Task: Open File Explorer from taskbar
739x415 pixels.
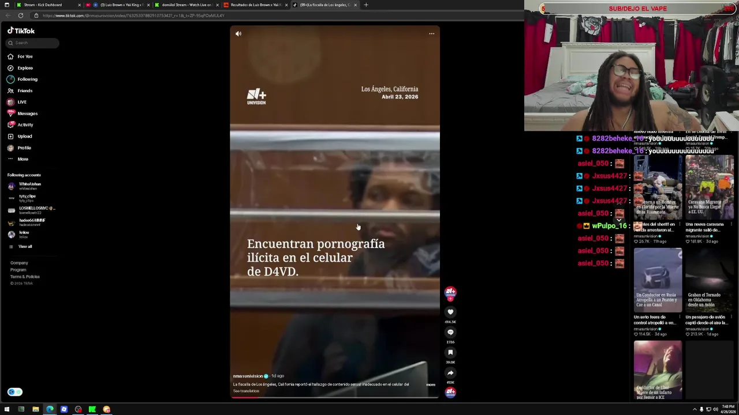Action: 35,409
